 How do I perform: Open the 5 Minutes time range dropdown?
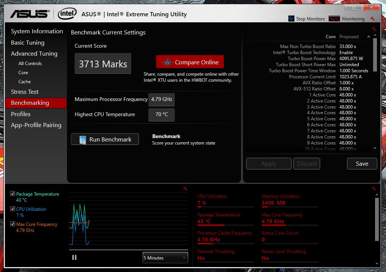click(x=165, y=258)
